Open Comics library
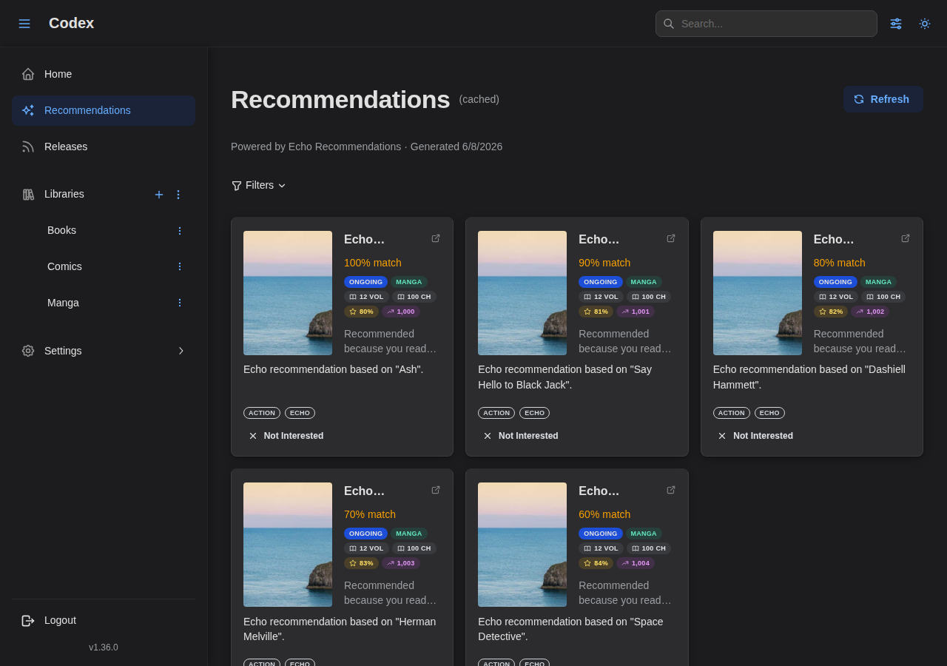 (x=64, y=266)
